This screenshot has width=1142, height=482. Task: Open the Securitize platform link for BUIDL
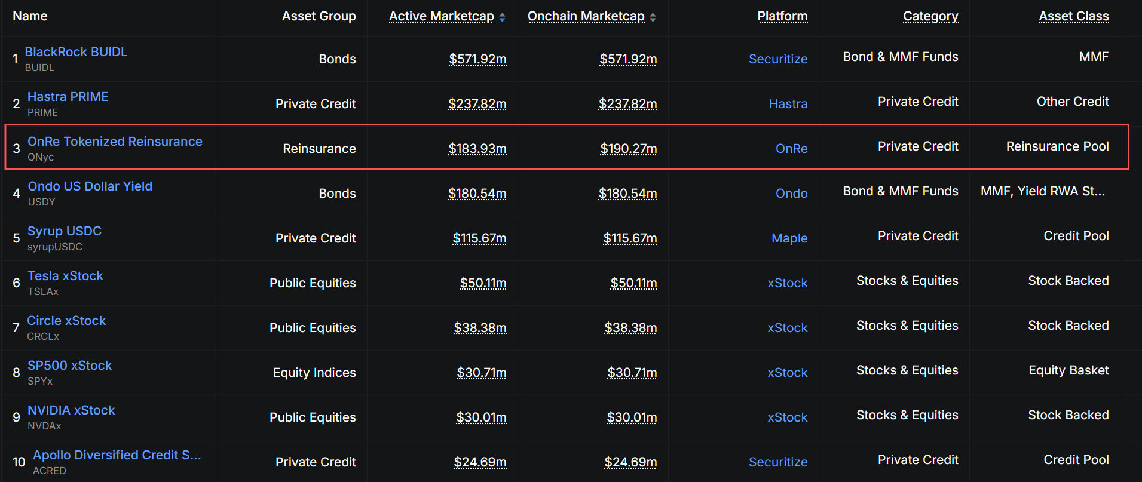(778, 59)
